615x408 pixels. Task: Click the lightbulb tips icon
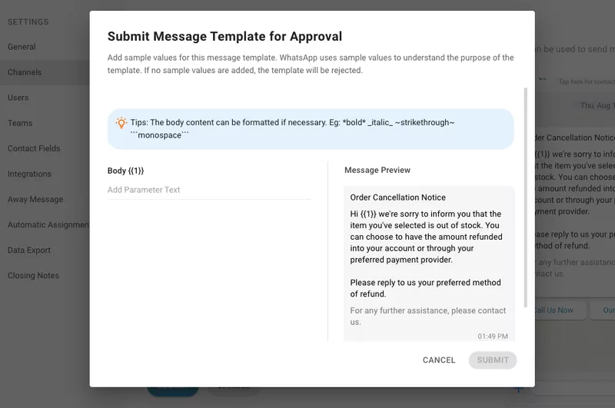(x=121, y=123)
